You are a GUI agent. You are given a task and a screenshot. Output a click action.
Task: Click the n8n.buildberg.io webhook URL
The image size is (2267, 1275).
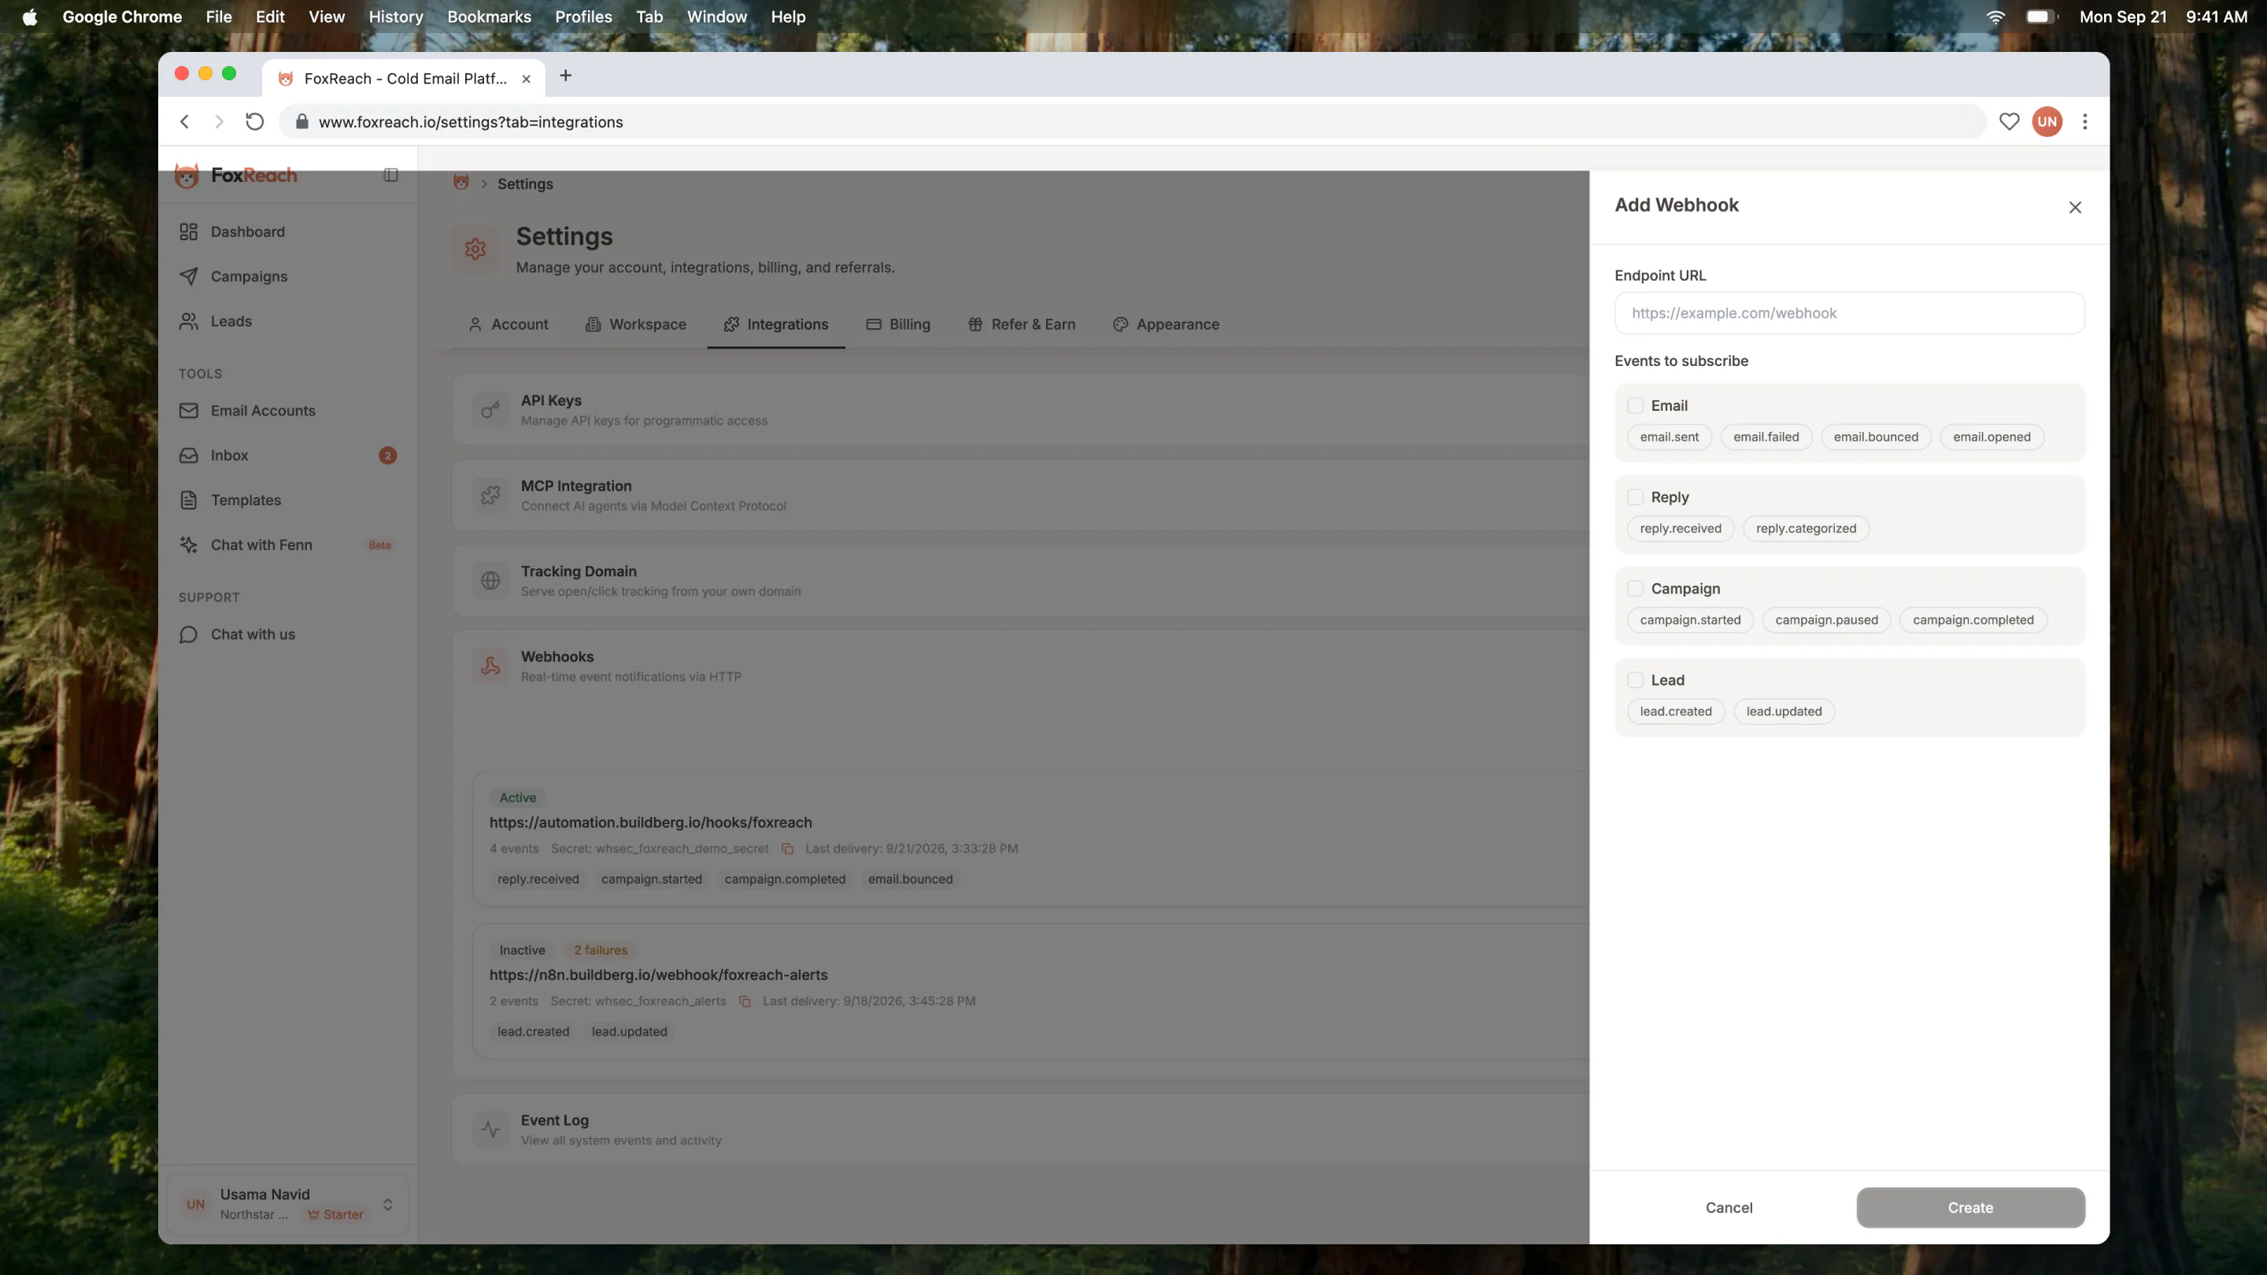tap(658, 975)
